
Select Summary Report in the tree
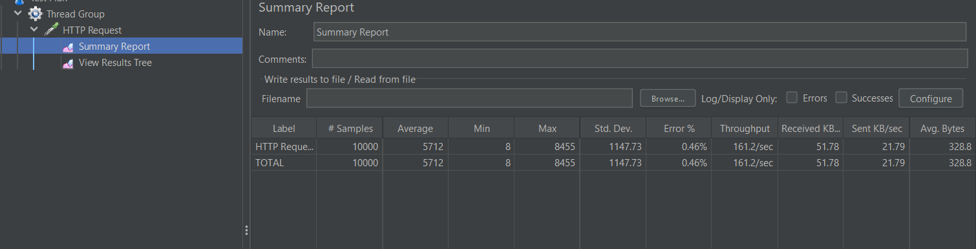pos(114,47)
